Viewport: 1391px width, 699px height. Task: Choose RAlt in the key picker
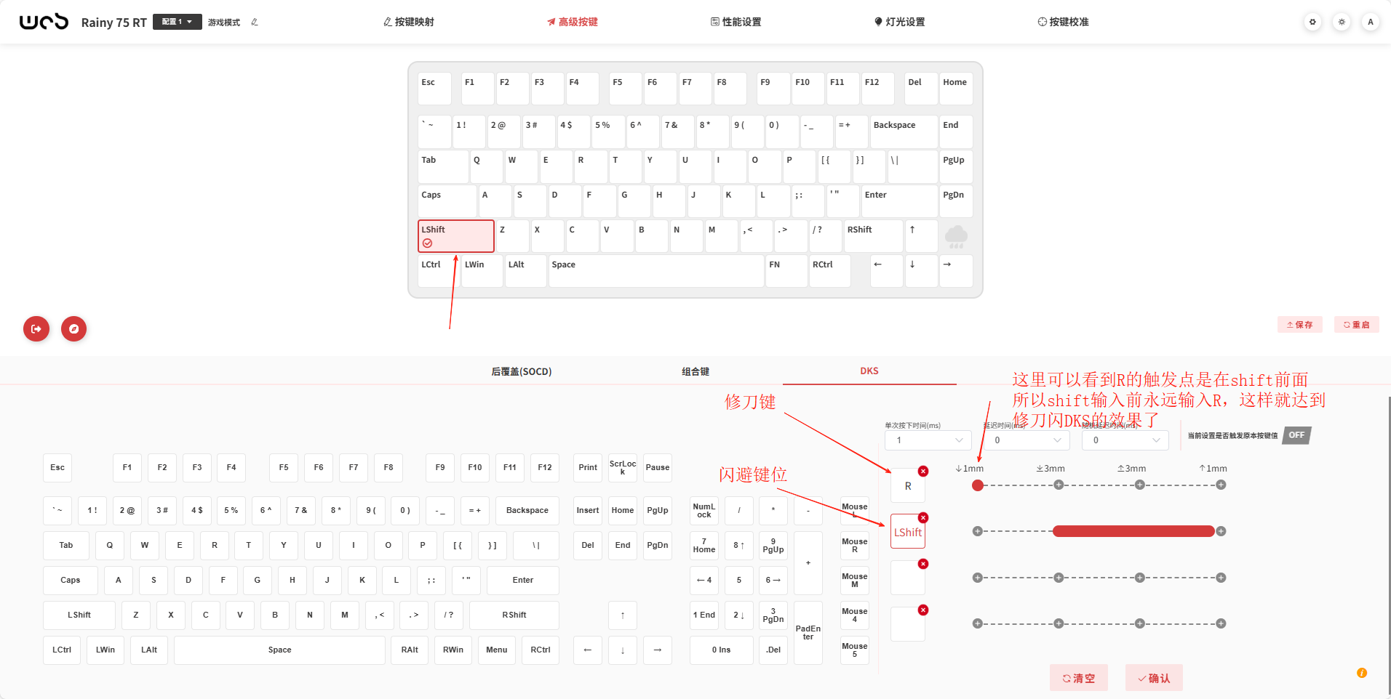pos(410,650)
